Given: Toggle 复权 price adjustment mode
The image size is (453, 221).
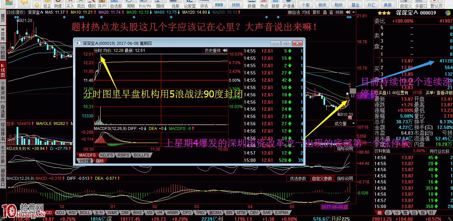Looking at the screenshot, I should click(317, 12).
